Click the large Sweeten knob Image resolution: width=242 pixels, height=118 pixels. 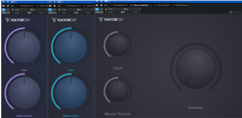click(196, 69)
